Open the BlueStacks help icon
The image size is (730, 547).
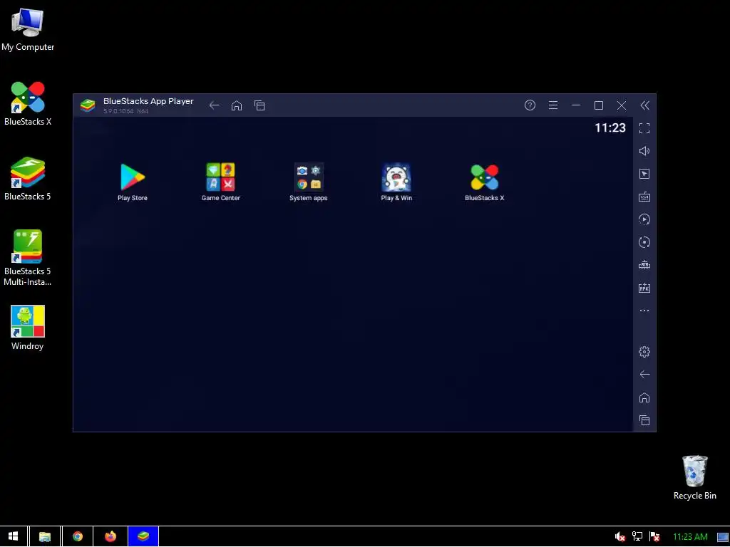point(530,105)
